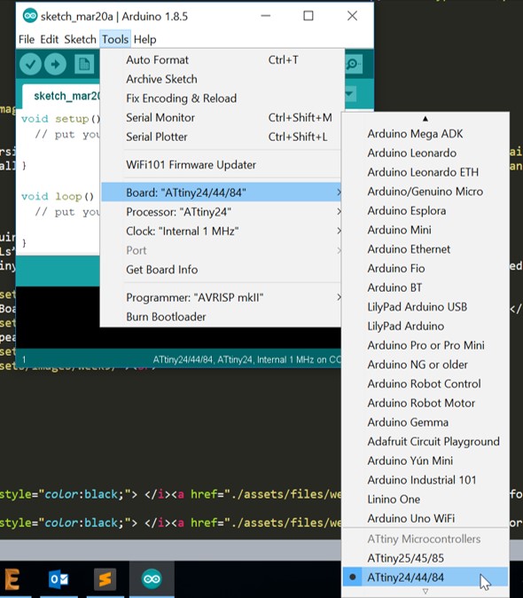
Task: Select Arduino Fio board
Action: 425,269
